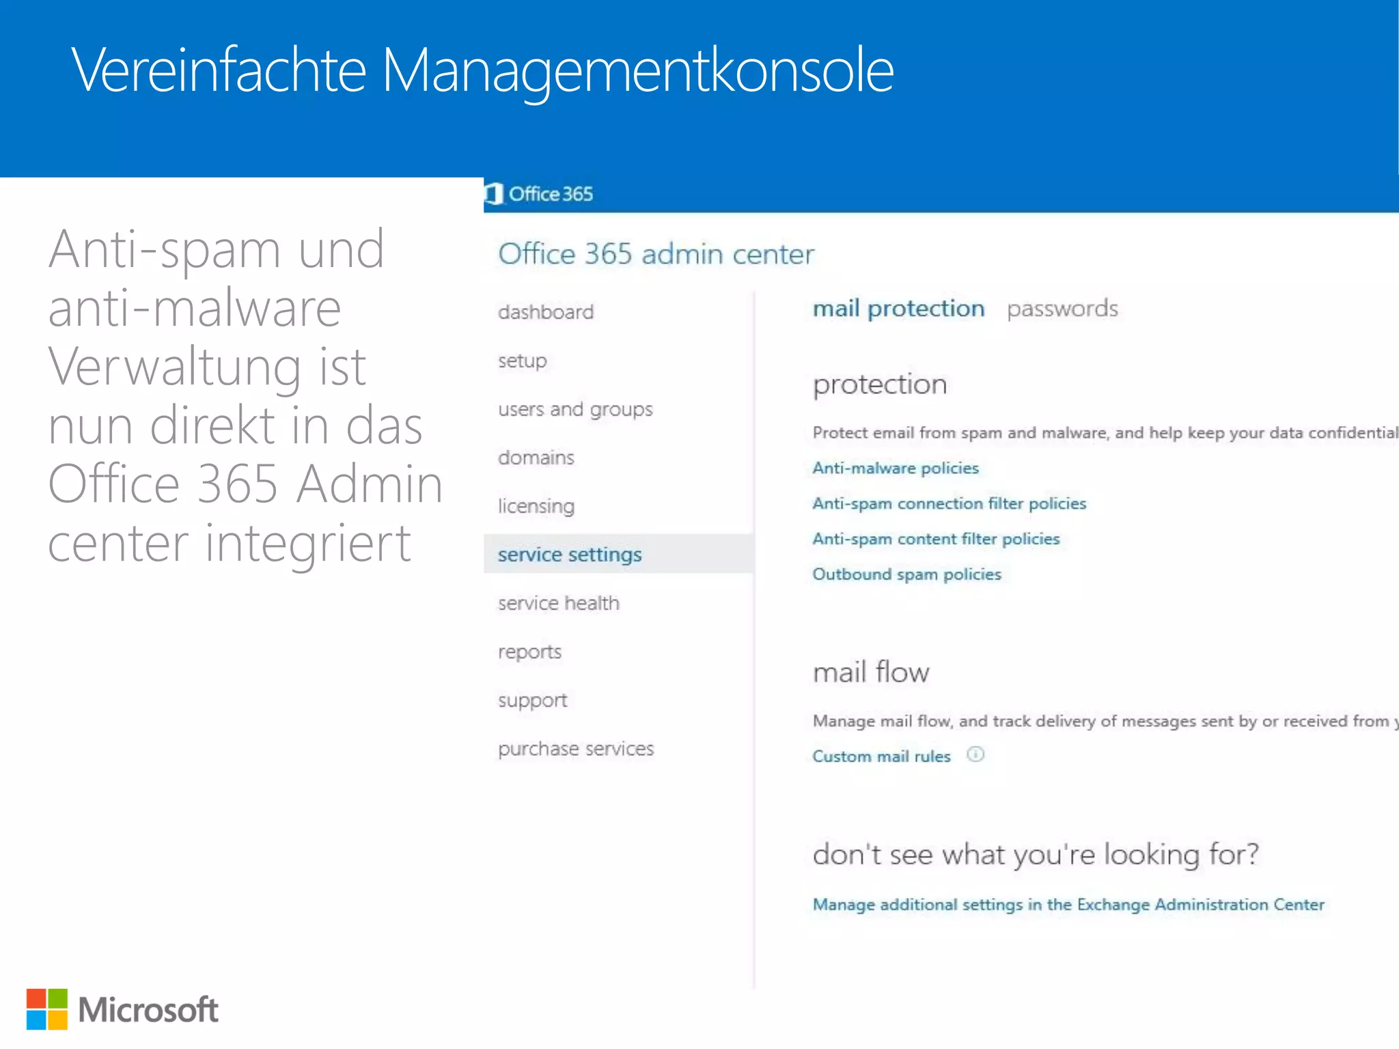Open Exchange Administration Center settings link
1399x1049 pixels.
1068,904
